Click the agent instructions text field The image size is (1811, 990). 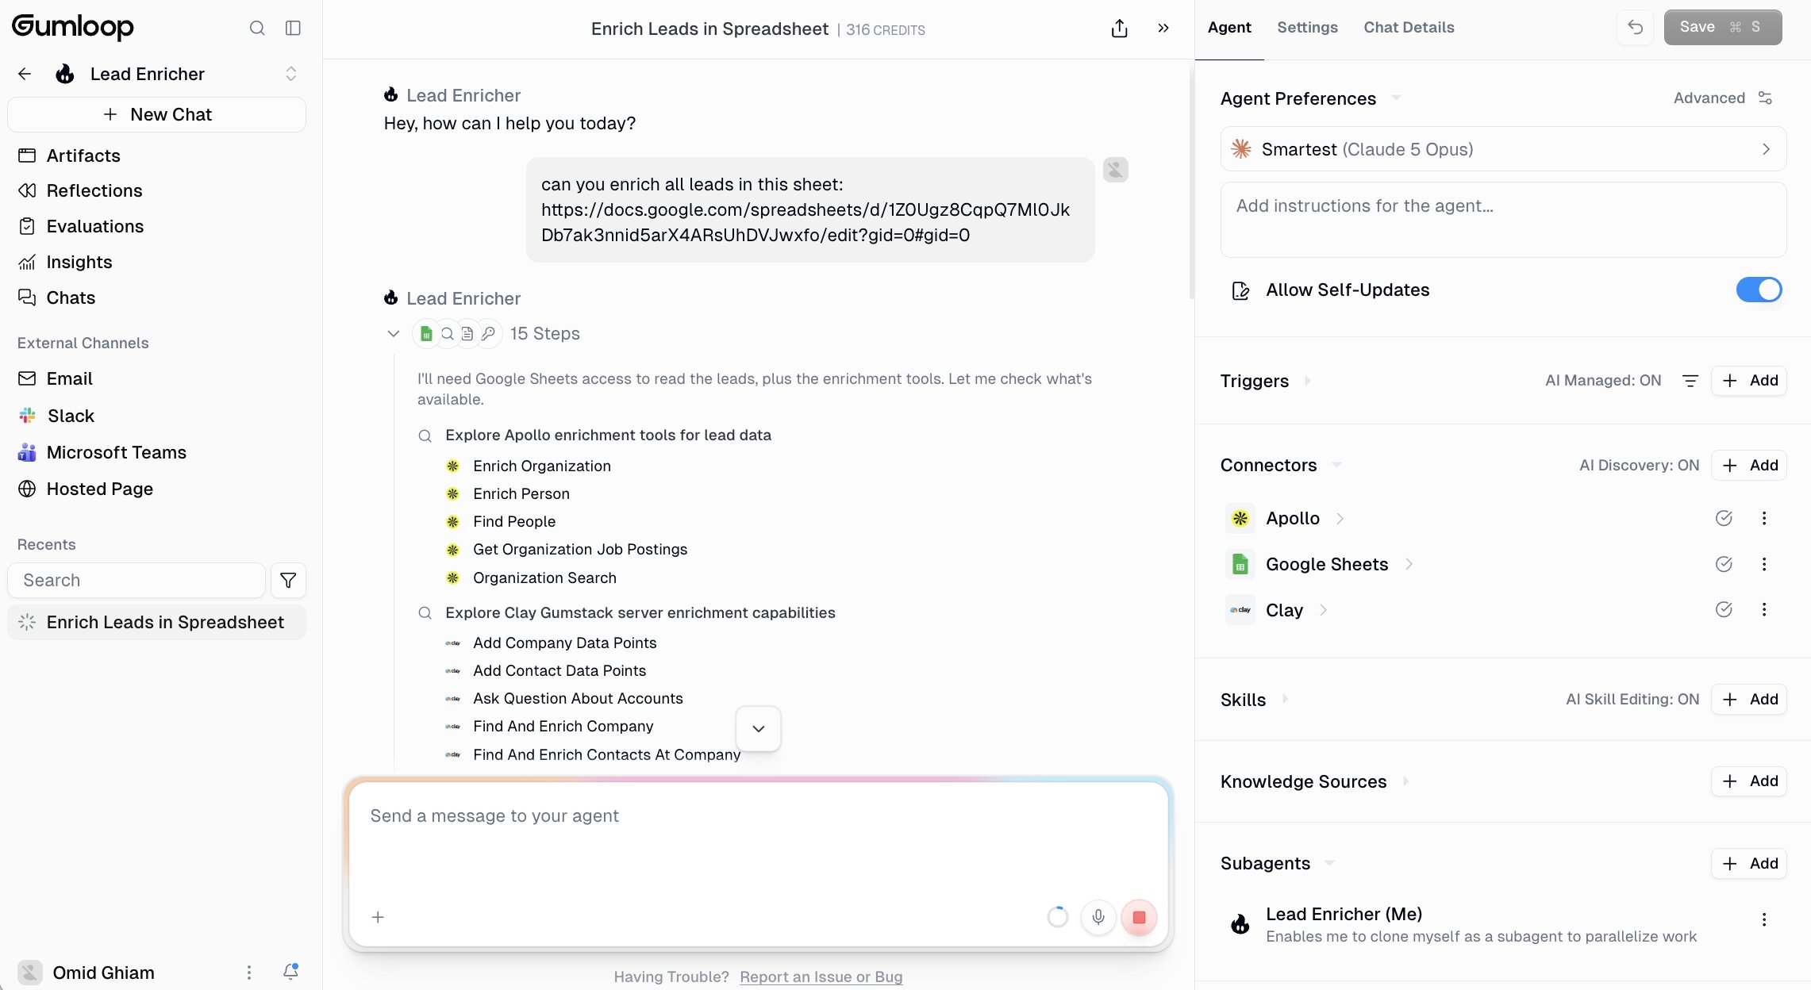[x=1503, y=220]
